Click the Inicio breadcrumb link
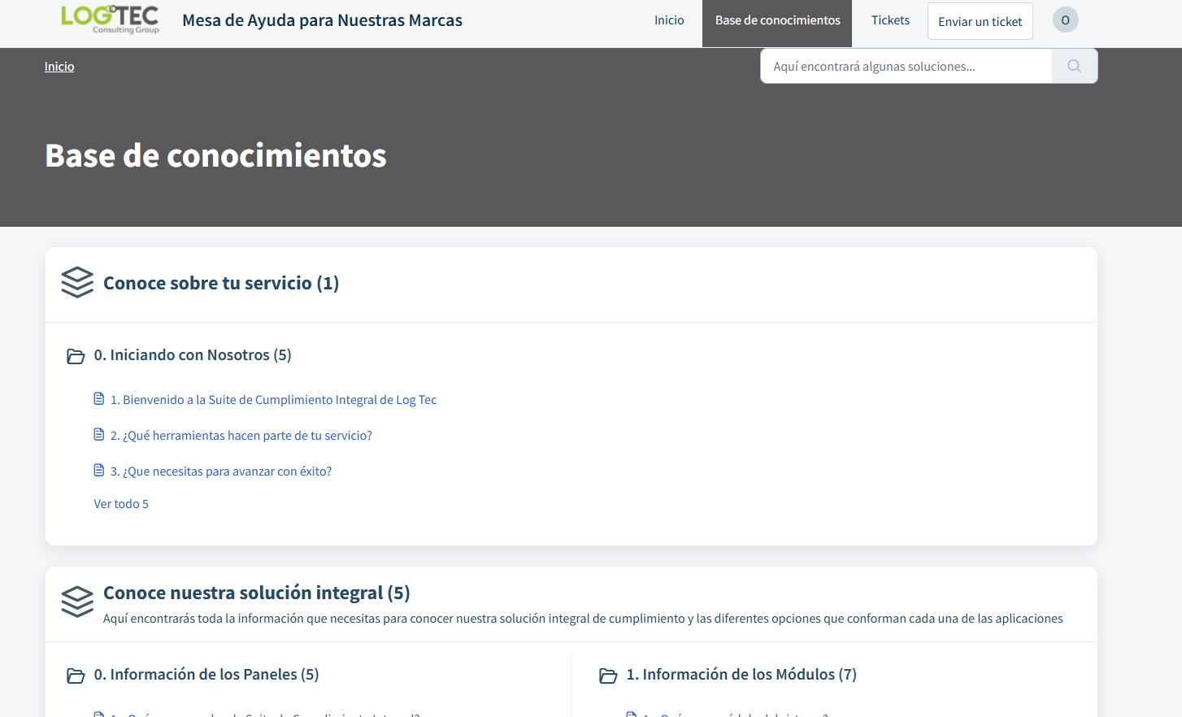 (x=59, y=67)
